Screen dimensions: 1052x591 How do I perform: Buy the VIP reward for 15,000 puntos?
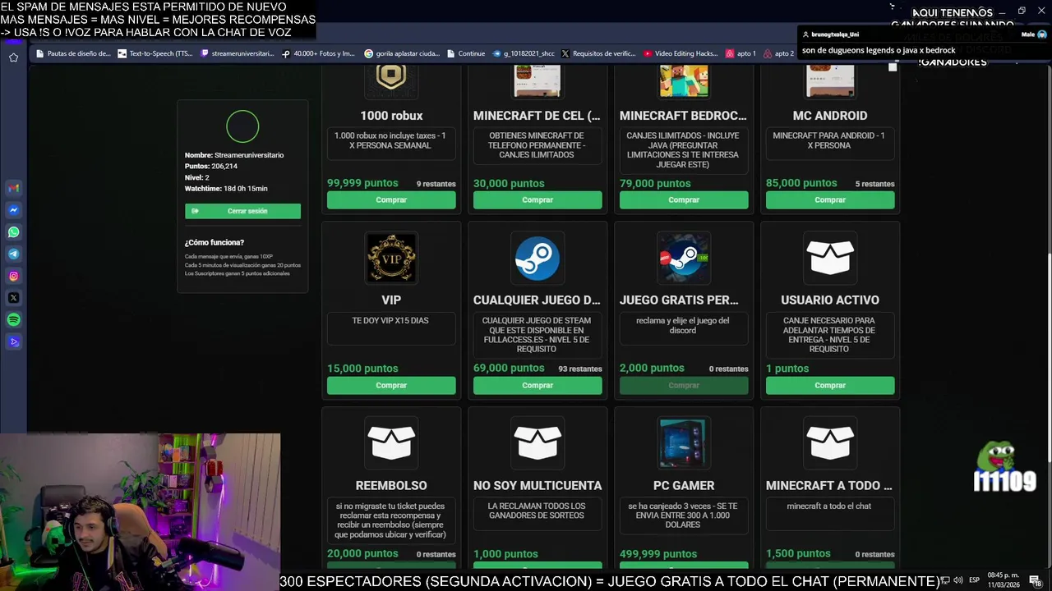(391, 385)
